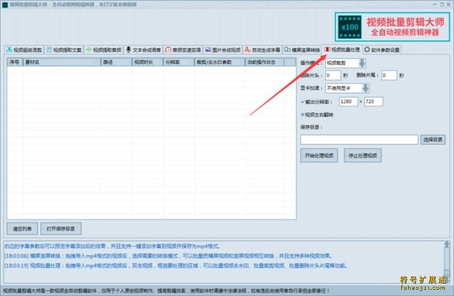454x296 pixels.
Task: Click the gauge icon of 音频变速变调 tab
Action: [169, 50]
